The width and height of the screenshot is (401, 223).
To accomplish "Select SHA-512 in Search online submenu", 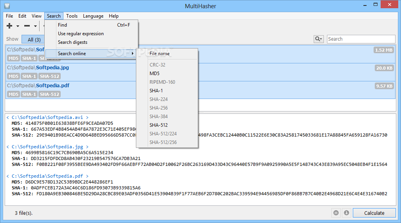I will (167, 125).
